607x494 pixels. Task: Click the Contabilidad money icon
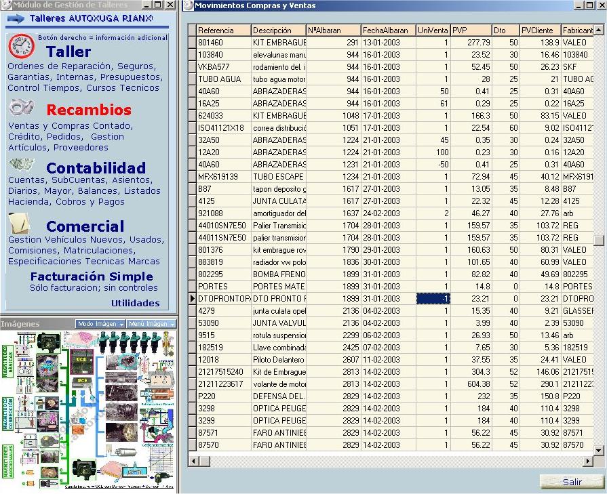tap(22, 164)
